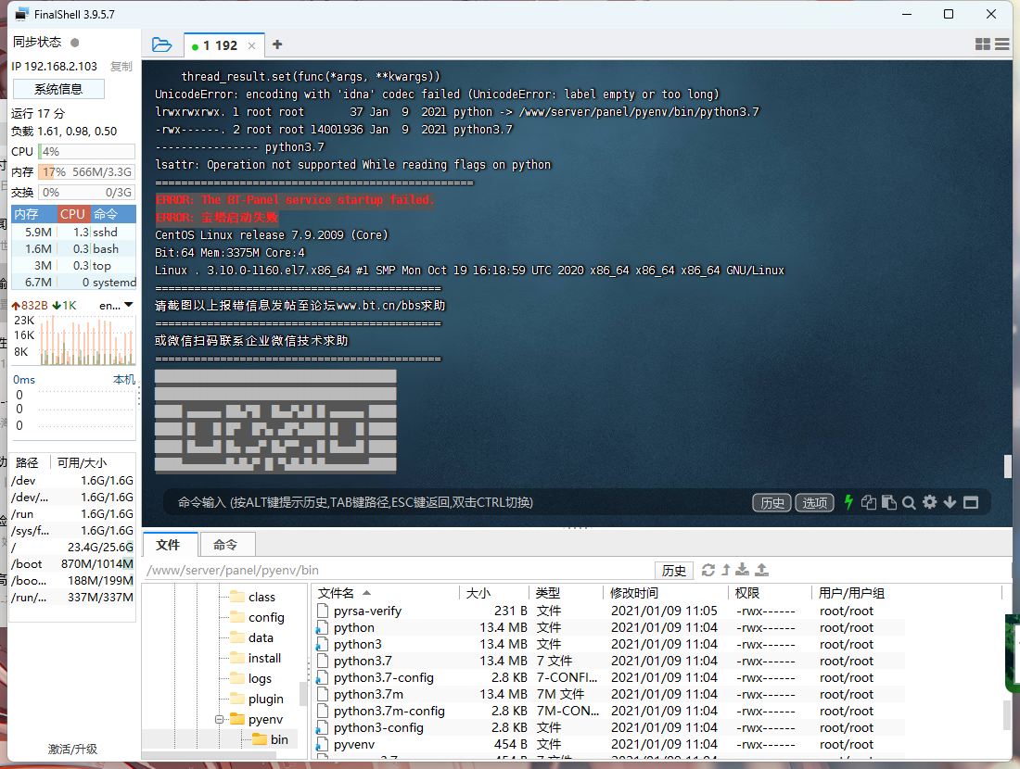Viewport: 1020px width, 769px height.
Task: Sort files by 大小 column header
Action: pyautogui.click(x=493, y=593)
